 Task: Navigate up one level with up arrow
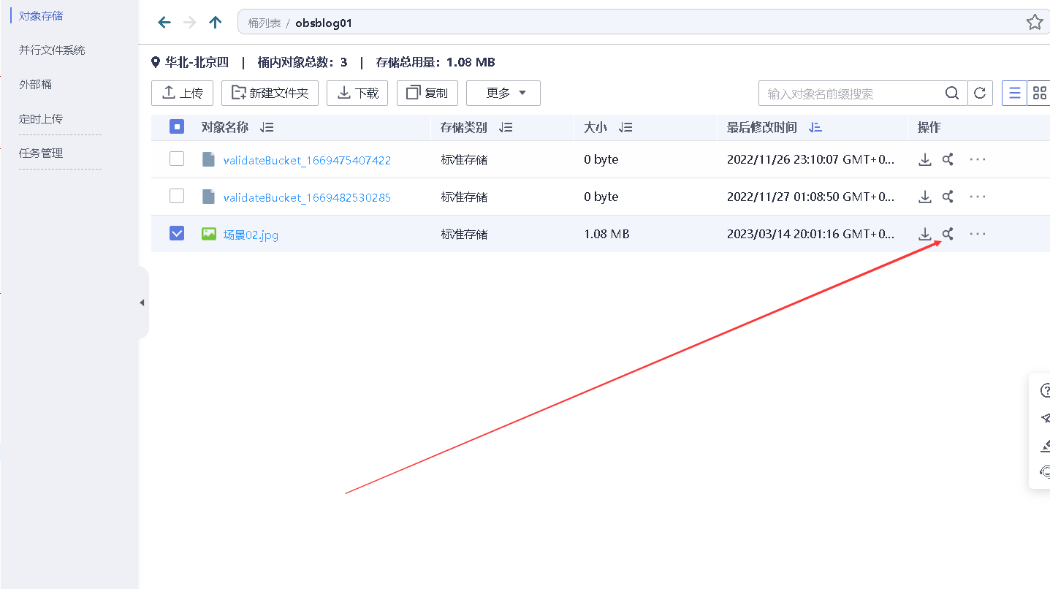[x=216, y=23]
